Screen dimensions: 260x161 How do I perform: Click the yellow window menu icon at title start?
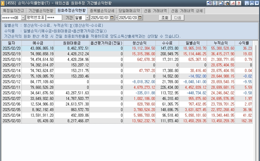[3, 3]
